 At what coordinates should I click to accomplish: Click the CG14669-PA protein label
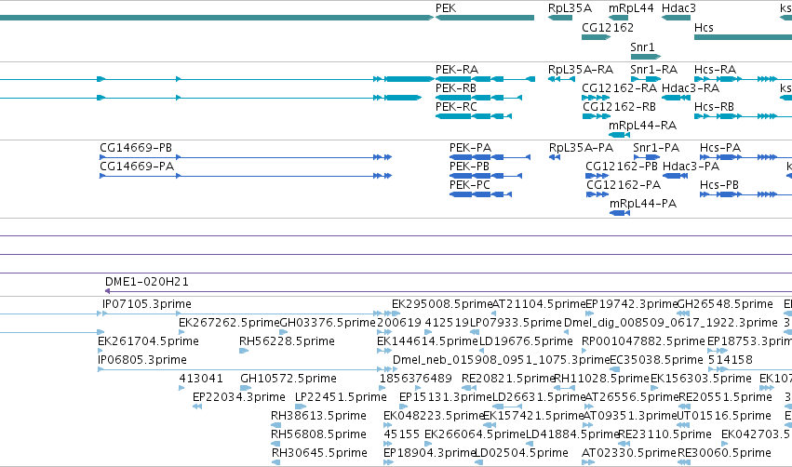[x=137, y=167]
